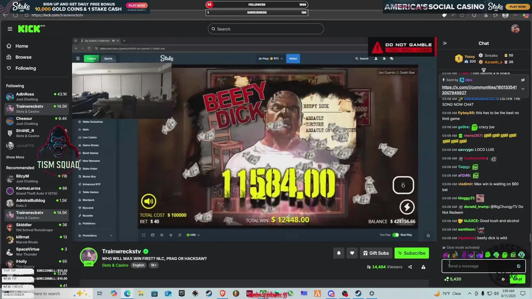The image size is (532, 299).
Task: Expand the pinned message chevron
Action: (523, 89)
